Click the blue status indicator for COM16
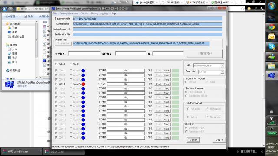Screen dimensions: 278x156 coord(83,138)
